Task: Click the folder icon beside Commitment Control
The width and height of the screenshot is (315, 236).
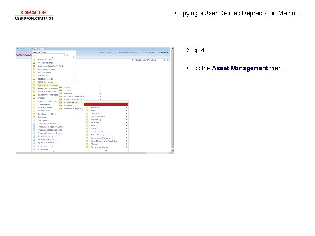Action: (34, 69)
